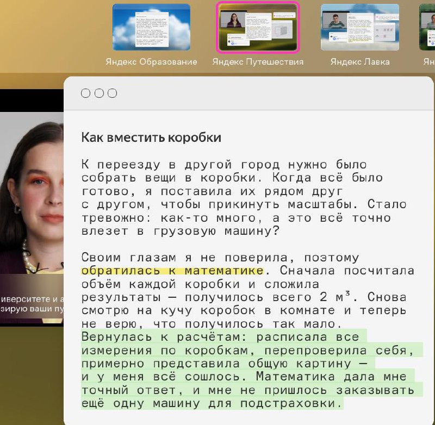
Task: Click the value 2 м³ in the text
Action: [335, 297]
